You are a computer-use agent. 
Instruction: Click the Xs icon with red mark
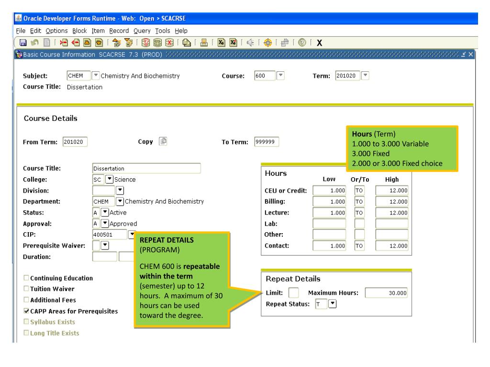(233, 43)
